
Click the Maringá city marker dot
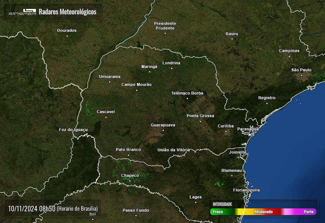point(149,72)
